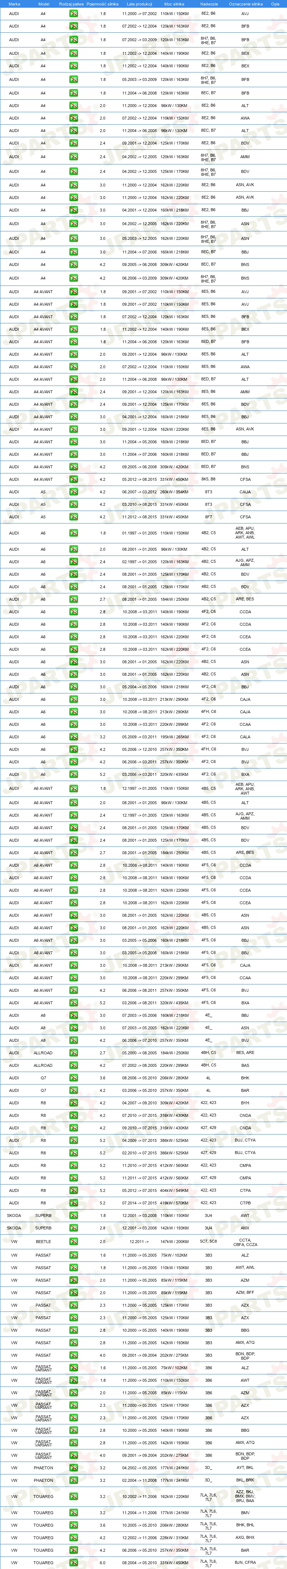This screenshot has width=287, height=1569.
Task: Click fuel icon in A5 8F7 CFSA row
Action: (73, 517)
